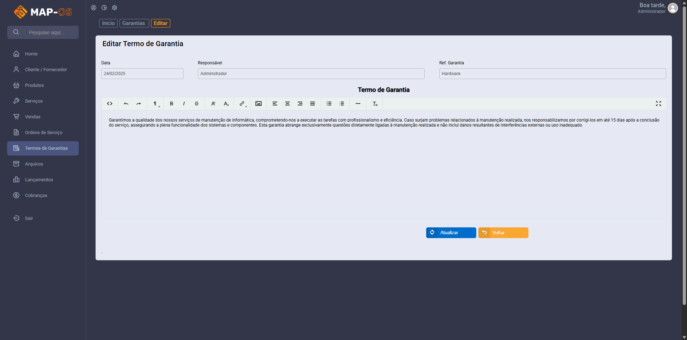Click the MAP-OS logo
The width and height of the screenshot is (687, 340).
coord(43,12)
